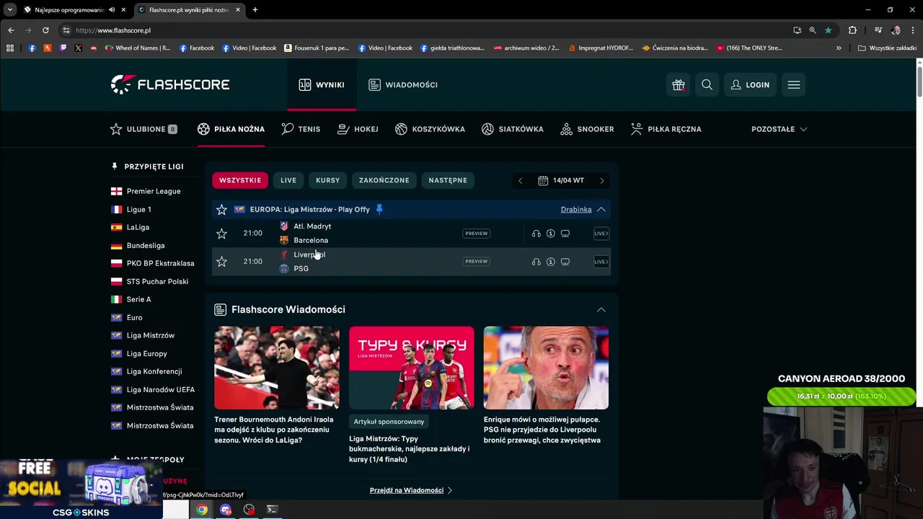The image size is (923, 519).
Task: Star the Liga Mistrzów Play Offy league
Action: click(x=221, y=210)
